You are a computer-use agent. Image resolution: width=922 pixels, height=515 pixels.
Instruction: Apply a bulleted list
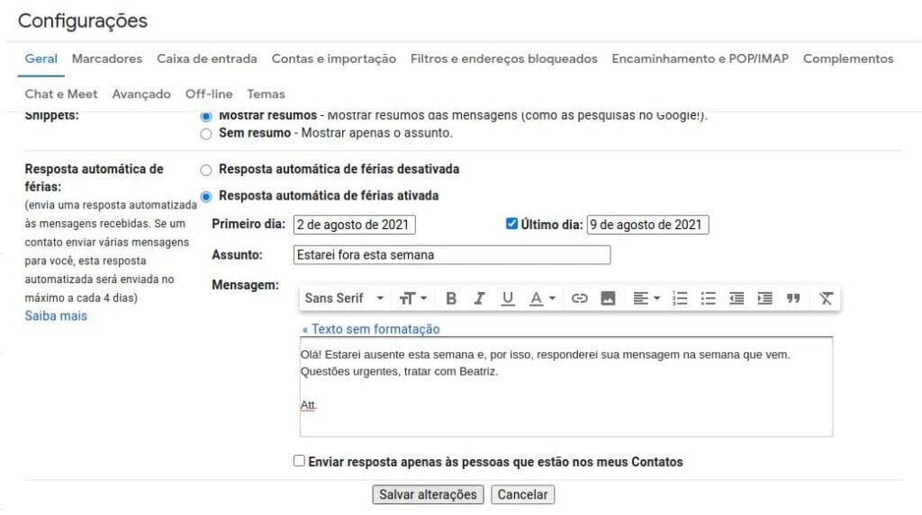click(x=708, y=298)
